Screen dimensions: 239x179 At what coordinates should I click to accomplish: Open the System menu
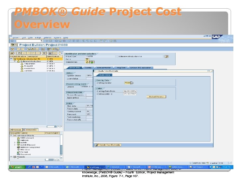(x=57, y=37)
